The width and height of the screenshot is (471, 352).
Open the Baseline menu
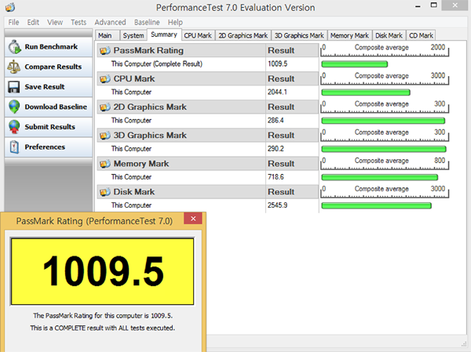(x=147, y=22)
